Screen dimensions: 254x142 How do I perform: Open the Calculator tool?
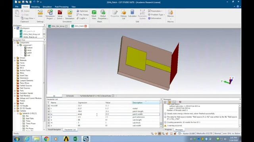pos(132,13)
